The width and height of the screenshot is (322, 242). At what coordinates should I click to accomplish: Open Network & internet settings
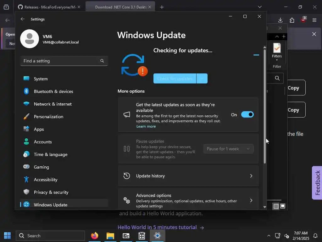(x=64, y=104)
